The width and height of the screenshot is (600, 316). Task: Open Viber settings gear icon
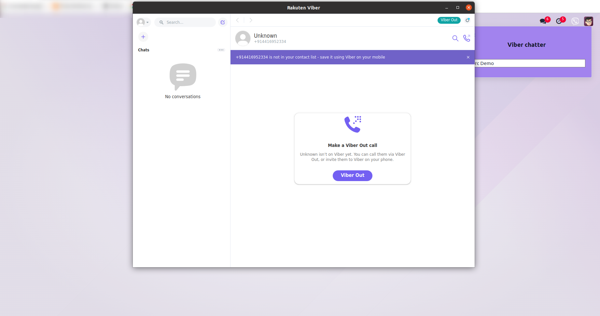(x=467, y=20)
